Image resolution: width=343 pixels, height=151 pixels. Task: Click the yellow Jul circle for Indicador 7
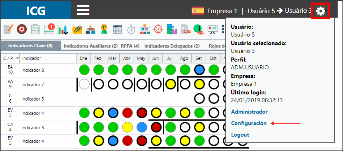tap(171, 84)
